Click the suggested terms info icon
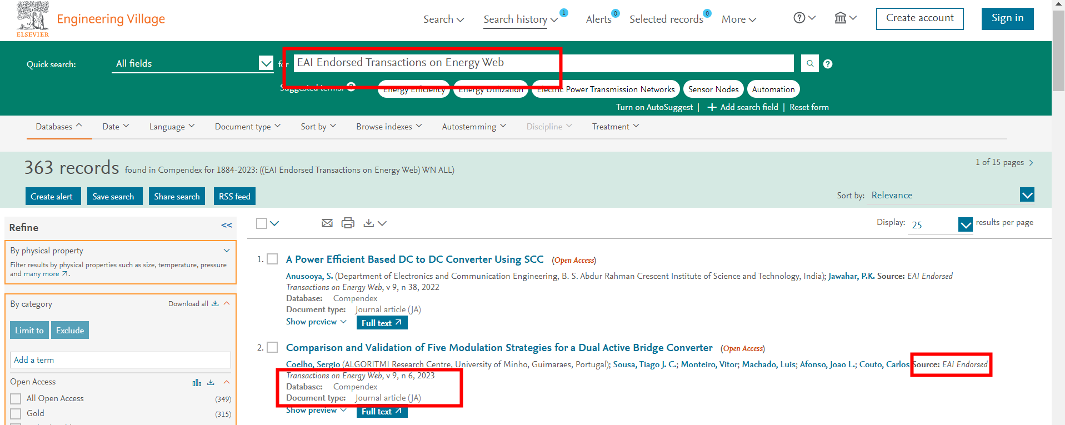Screen dimensions: 1065x425 (351, 86)
